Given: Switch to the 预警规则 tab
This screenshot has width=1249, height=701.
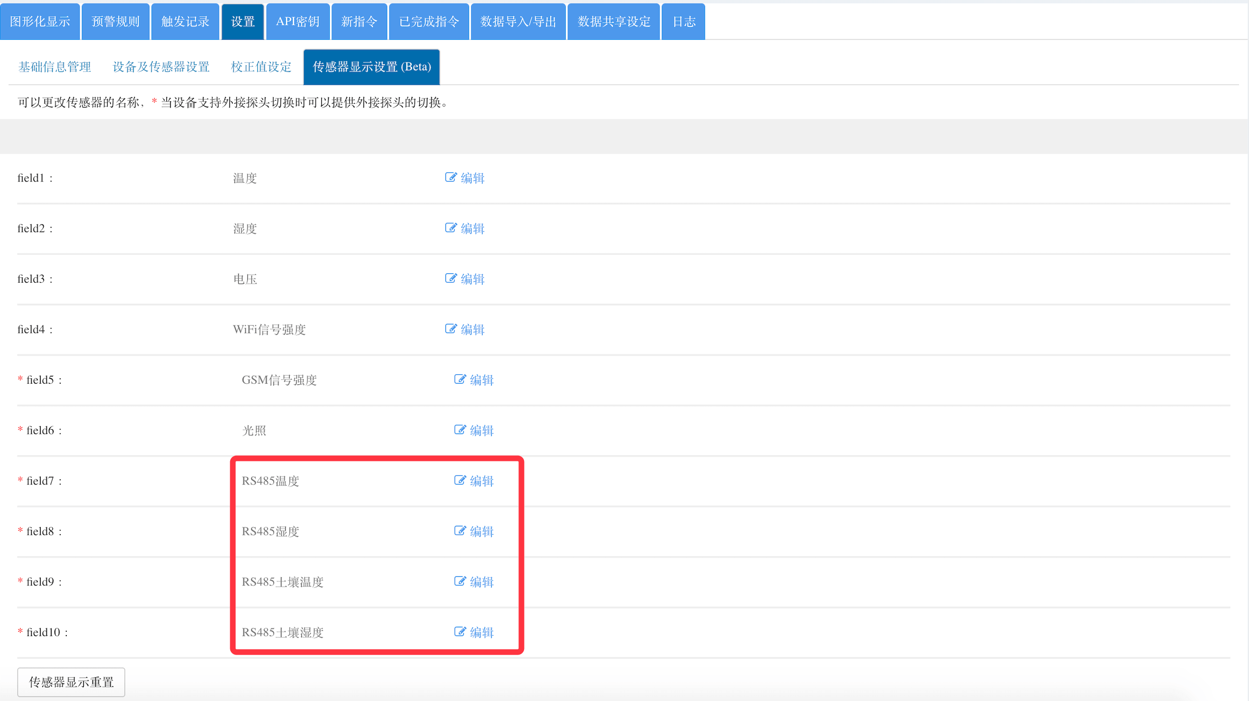Looking at the screenshot, I should pos(116,21).
